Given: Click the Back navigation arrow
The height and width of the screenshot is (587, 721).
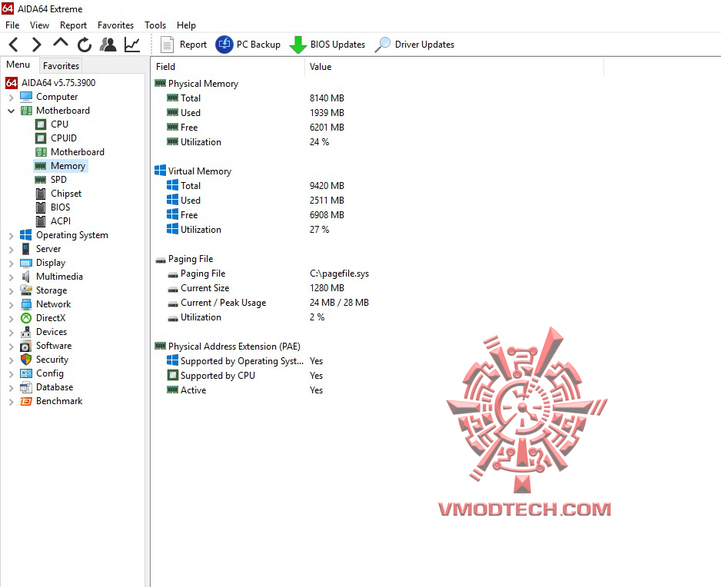Looking at the screenshot, I should [14, 45].
